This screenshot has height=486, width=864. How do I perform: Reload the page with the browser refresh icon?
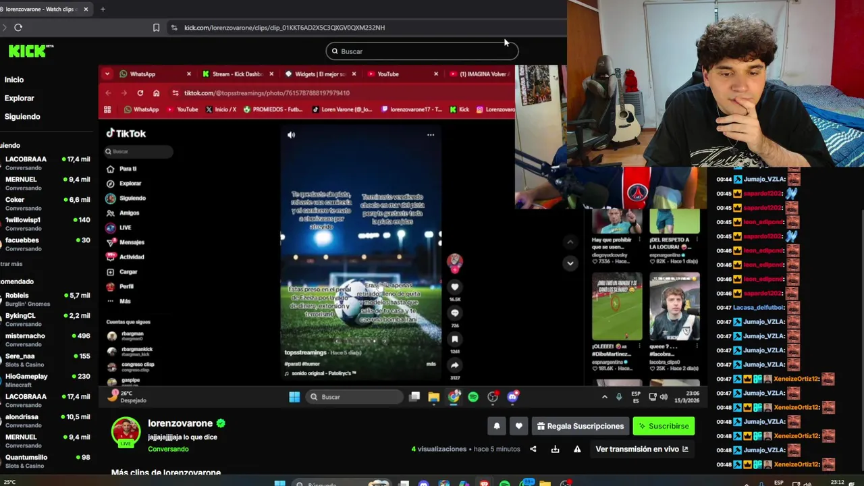[x=18, y=28]
